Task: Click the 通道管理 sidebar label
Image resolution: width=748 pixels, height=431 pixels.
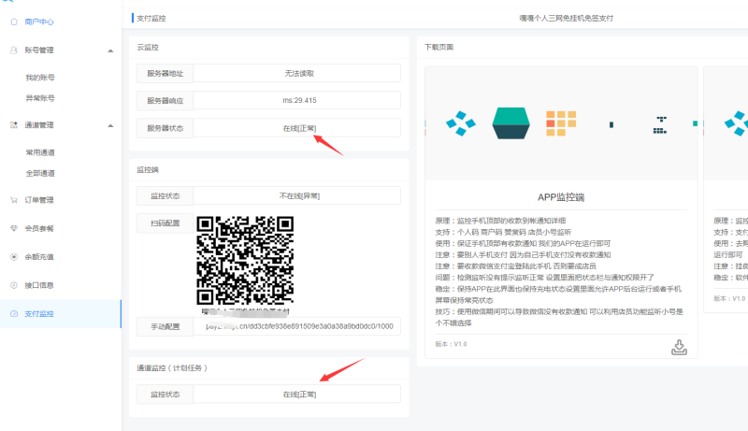Action: click(39, 125)
